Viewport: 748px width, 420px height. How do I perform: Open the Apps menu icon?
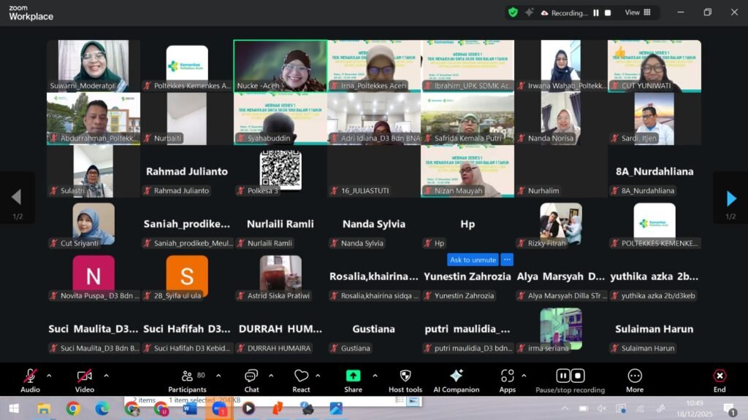pos(508,376)
